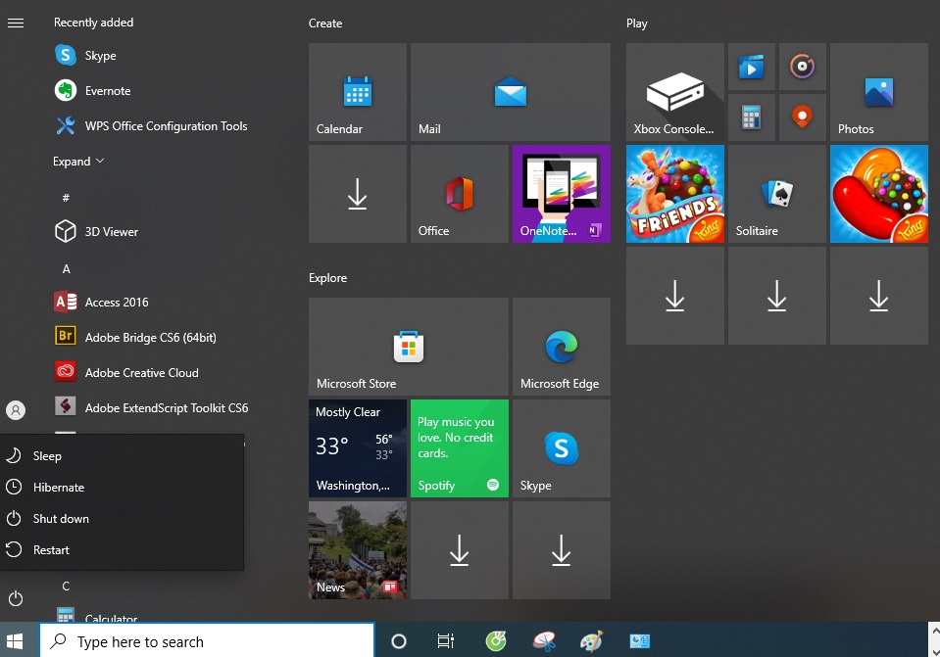Click the Play group header

637,23
